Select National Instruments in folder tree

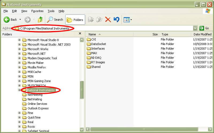pos(41,90)
